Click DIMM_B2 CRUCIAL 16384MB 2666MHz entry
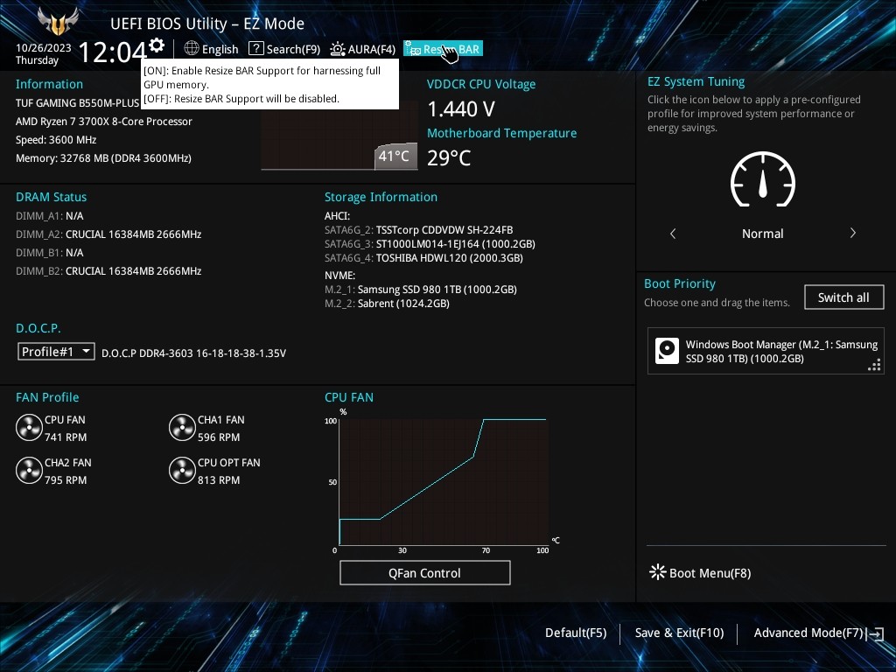This screenshot has height=672, width=896. click(108, 271)
